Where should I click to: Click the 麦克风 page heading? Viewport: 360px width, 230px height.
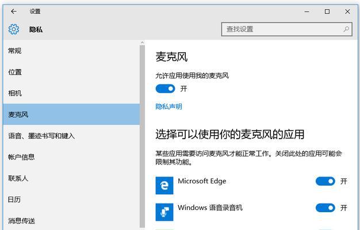(x=171, y=57)
